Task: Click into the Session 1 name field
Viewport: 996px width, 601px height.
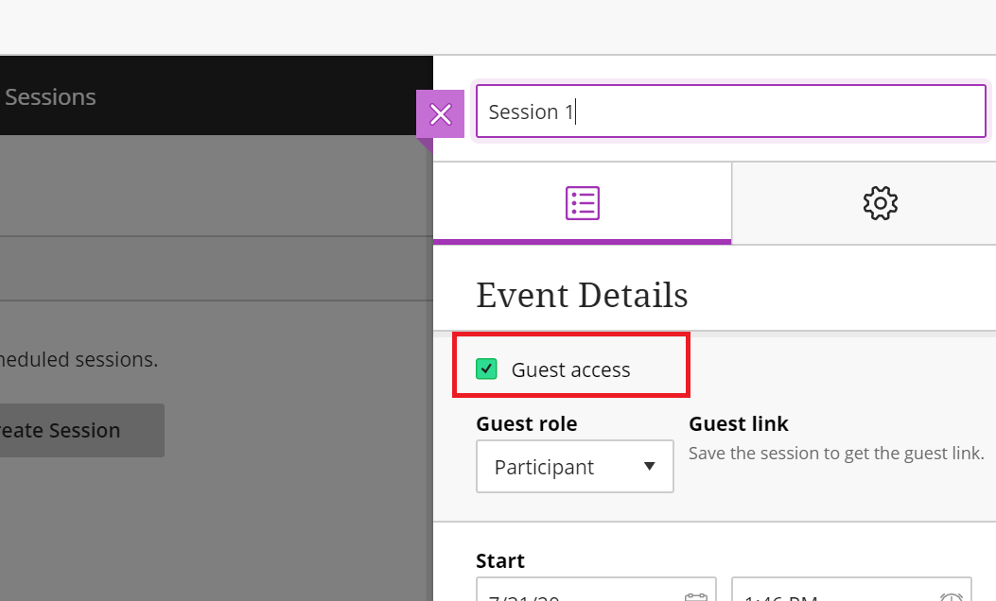Action: [730, 112]
